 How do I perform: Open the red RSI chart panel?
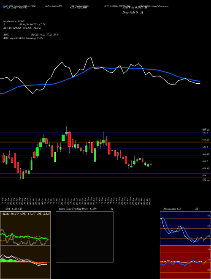[185, 262]
